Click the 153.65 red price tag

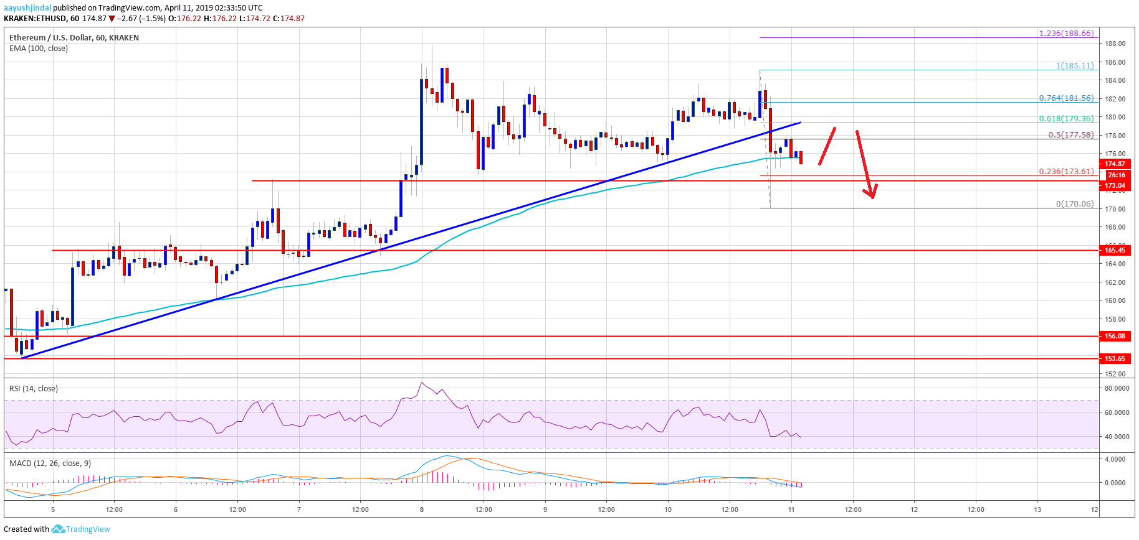[1115, 358]
